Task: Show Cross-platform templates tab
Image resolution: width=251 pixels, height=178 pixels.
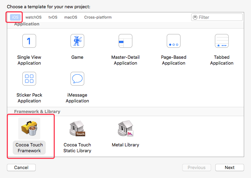Action: (x=98, y=17)
